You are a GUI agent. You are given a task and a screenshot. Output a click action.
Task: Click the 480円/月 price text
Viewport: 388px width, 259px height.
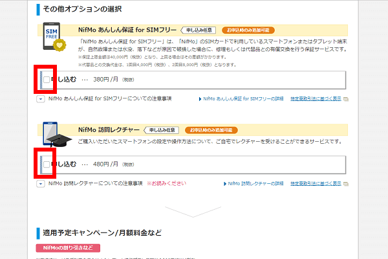pos(105,164)
